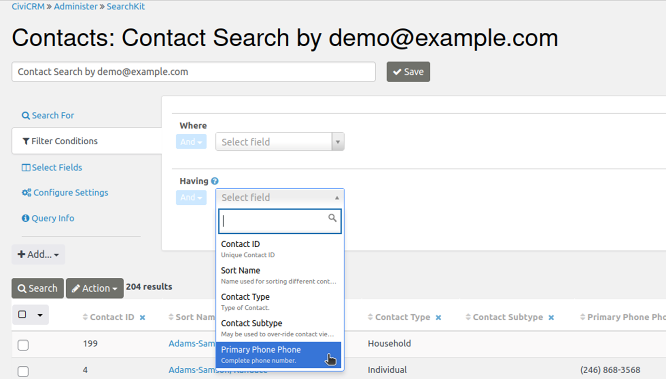Sort by Contact Type using its sort arrows

[370, 317]
